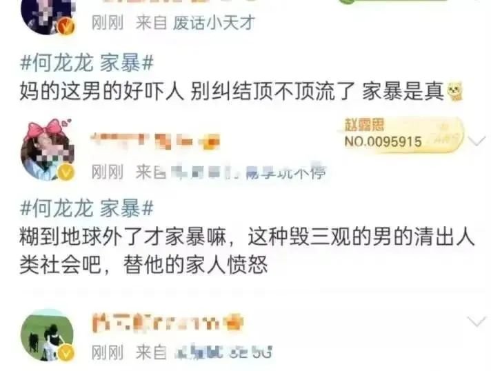Open the grassland avatar of bottom user
This screenshot has height=371, width=491.
48,335
